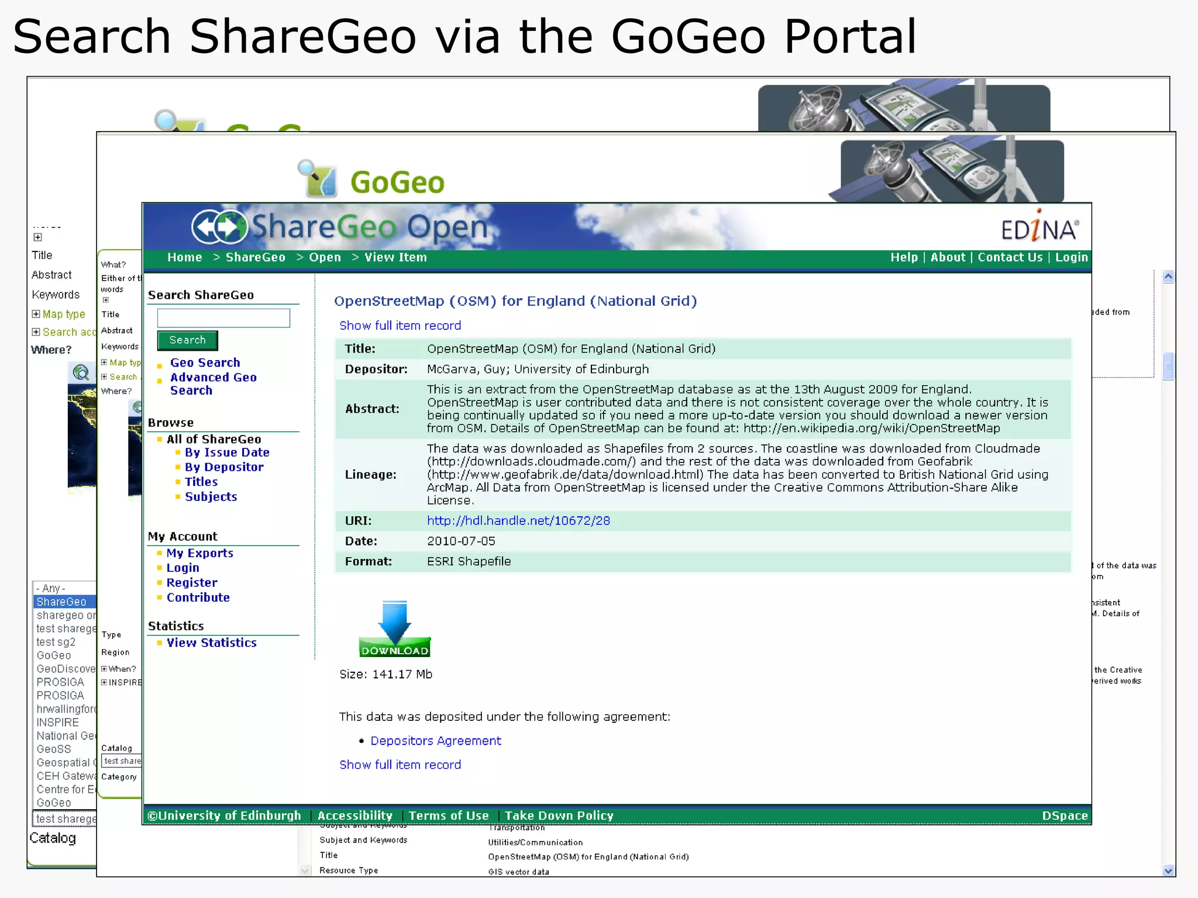Browse By Issue Date
Image resolution: width=1198 pixels, height=898 pixels.
pyautogui.click(x=227, y=453)
